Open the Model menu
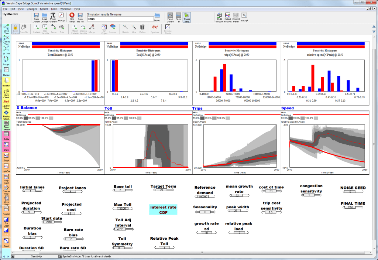 click(44, 9)
